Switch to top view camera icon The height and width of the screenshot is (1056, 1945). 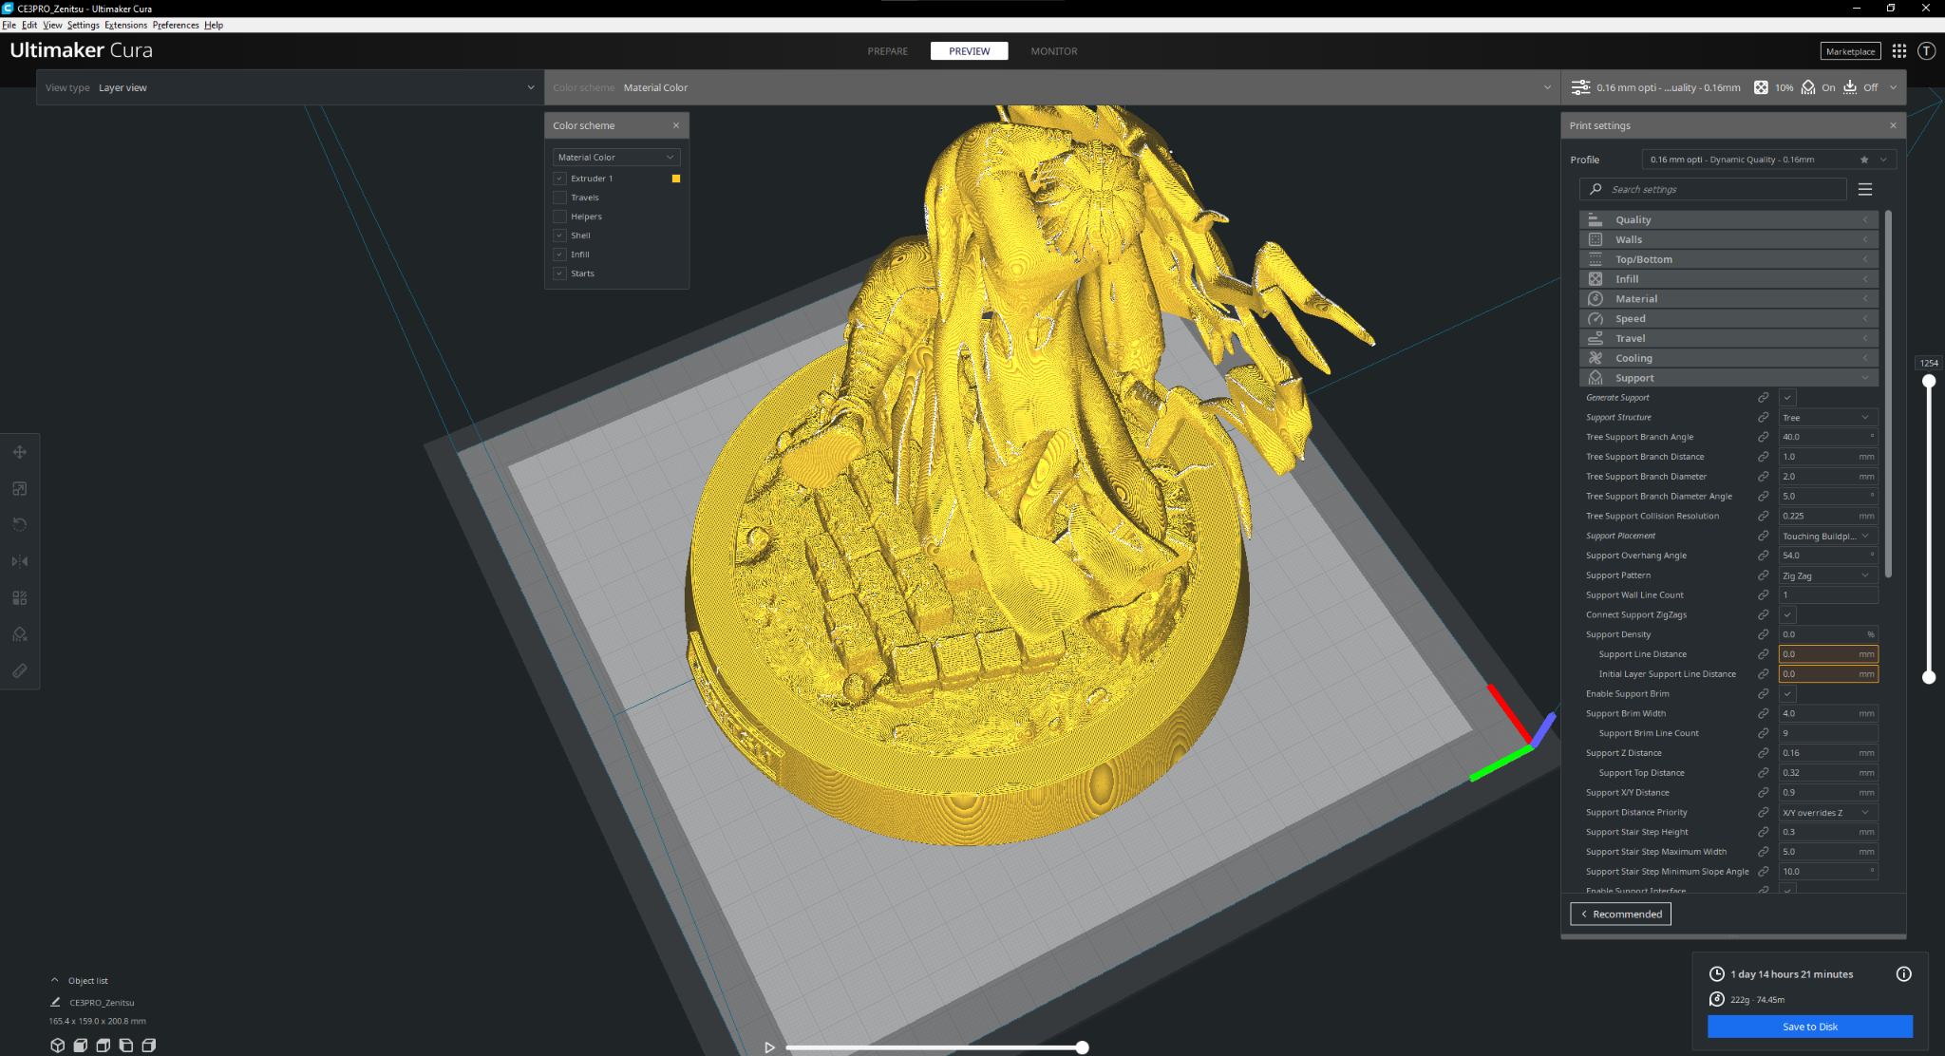pos(104,1045)
